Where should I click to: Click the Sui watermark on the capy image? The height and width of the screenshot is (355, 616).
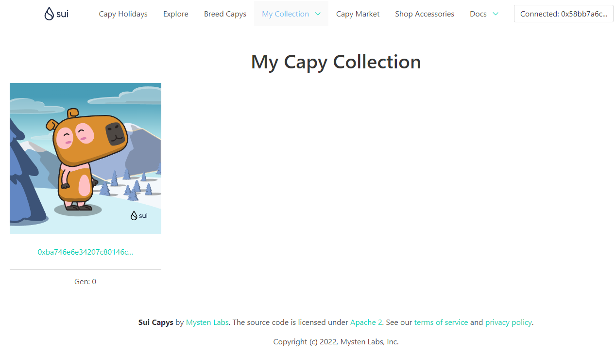coord(139,215)
